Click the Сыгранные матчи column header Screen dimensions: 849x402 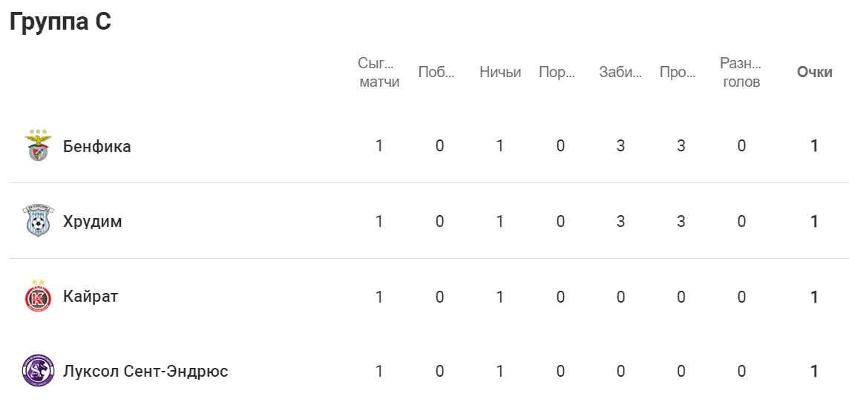pyautogui.click(x=379, y=73)
